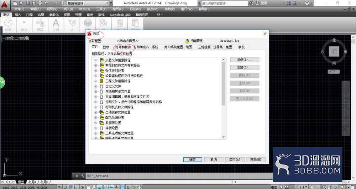Click the isolate objects light bulb icon
356x189 pixels.
(x=342, y=187)
